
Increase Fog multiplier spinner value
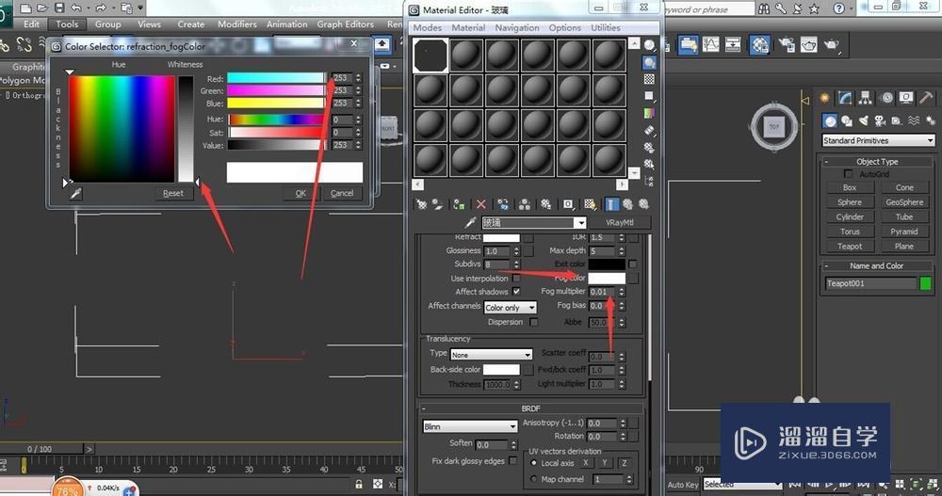[622, 290]
